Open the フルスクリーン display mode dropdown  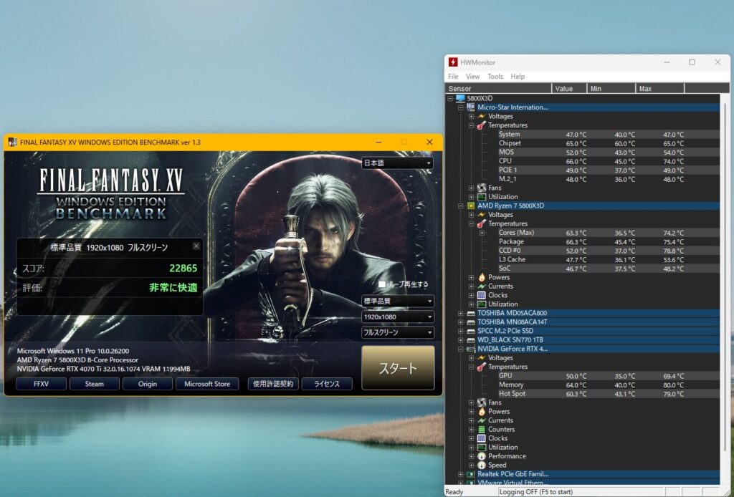click(397, 332)
